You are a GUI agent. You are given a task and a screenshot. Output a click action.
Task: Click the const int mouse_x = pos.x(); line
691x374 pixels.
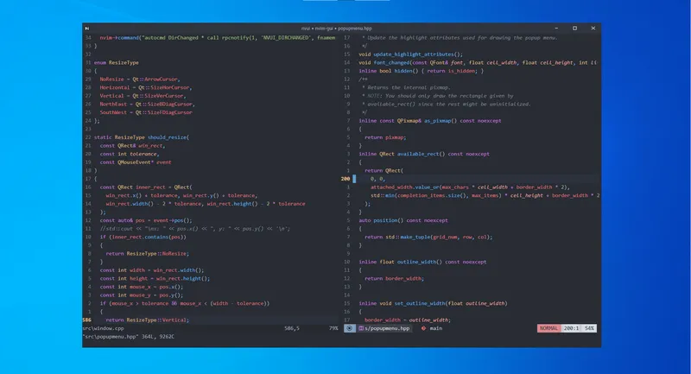142,287
